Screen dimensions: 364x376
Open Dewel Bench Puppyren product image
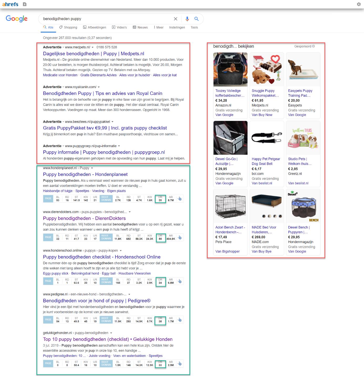(x=303, y=206)
